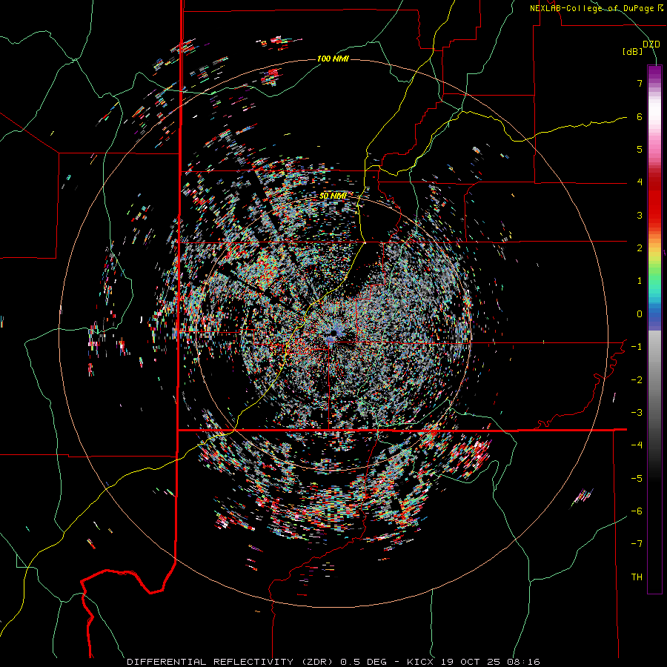Click the color scale value 1
The image size is (667, 667).
coord(640,281)
